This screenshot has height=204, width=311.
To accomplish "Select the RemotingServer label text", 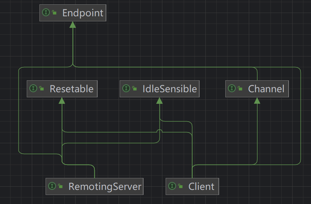I will 105,187.
